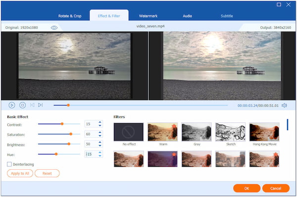The image size is (297, 197).
Task: Open the Subtitle tab
Action: 227,16
